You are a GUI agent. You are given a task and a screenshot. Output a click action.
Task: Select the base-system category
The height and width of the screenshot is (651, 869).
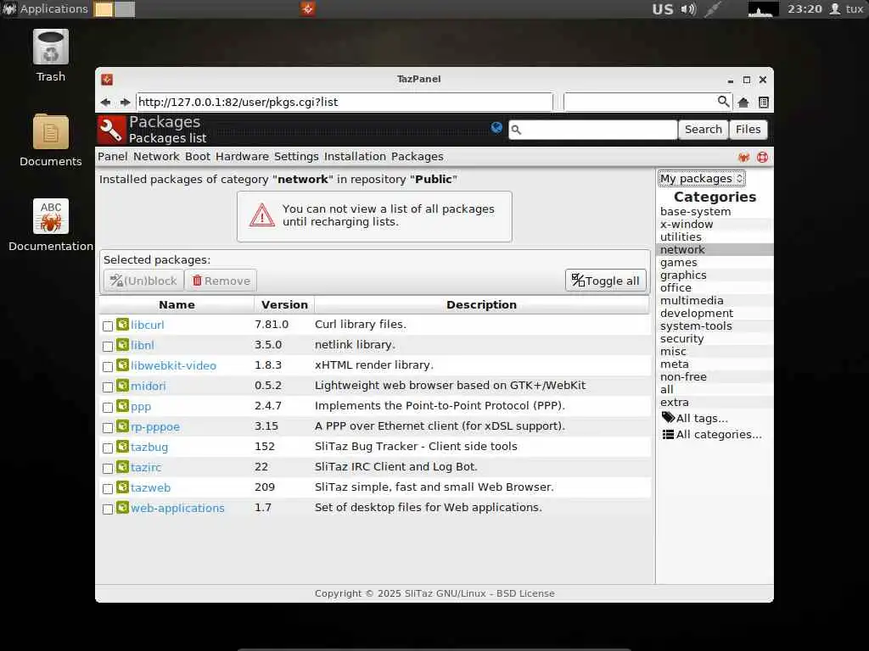coord(696,211)
